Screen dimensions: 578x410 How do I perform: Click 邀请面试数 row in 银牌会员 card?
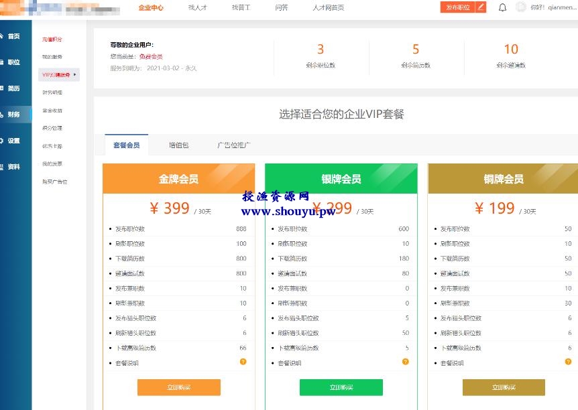click(341, 273)
